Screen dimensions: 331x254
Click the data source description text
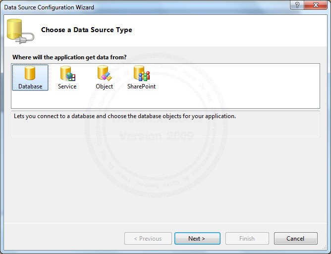(124, 117)
